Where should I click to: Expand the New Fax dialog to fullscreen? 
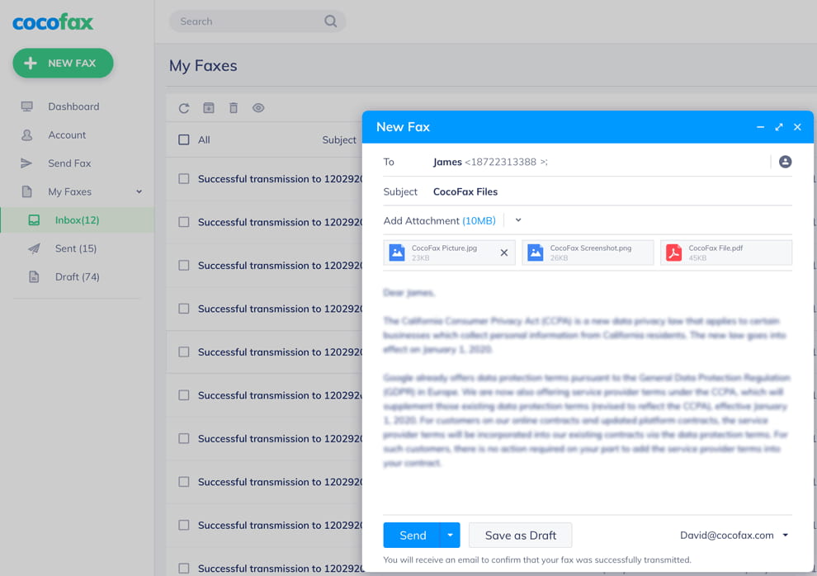[x=779, y=127]
